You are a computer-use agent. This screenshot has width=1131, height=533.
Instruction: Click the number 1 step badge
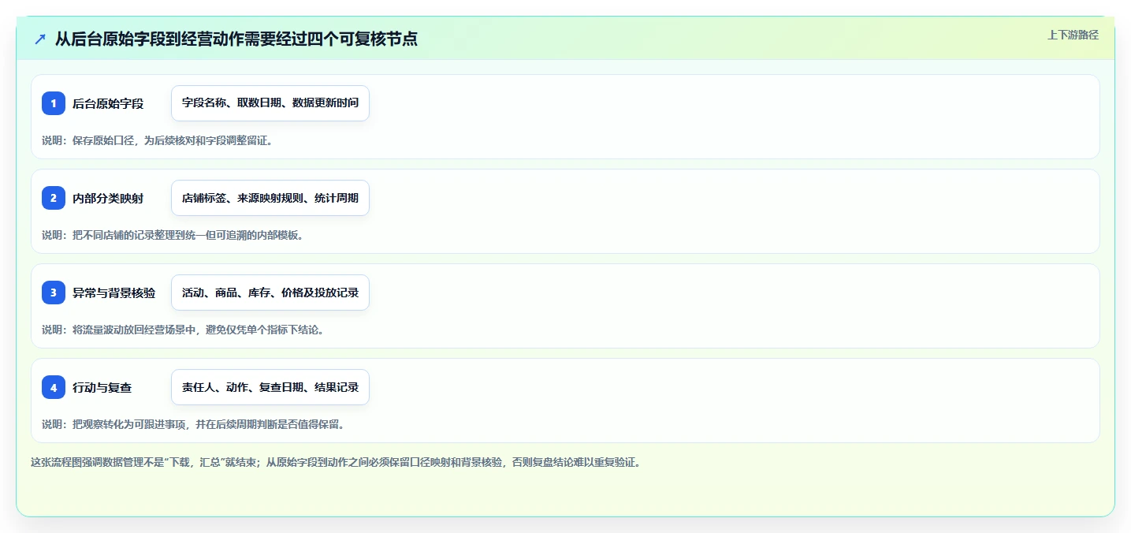click(x=54, y=103)
